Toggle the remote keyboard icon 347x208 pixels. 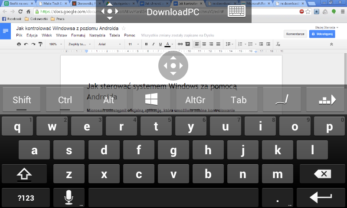236,11
